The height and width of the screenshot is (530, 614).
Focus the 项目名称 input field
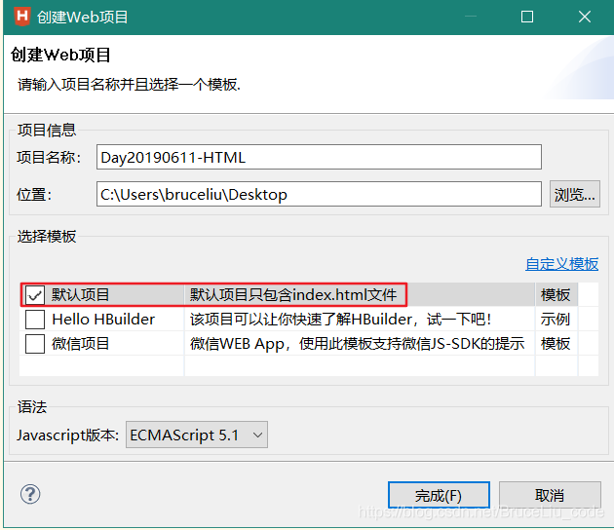click(x=319, y=157)
